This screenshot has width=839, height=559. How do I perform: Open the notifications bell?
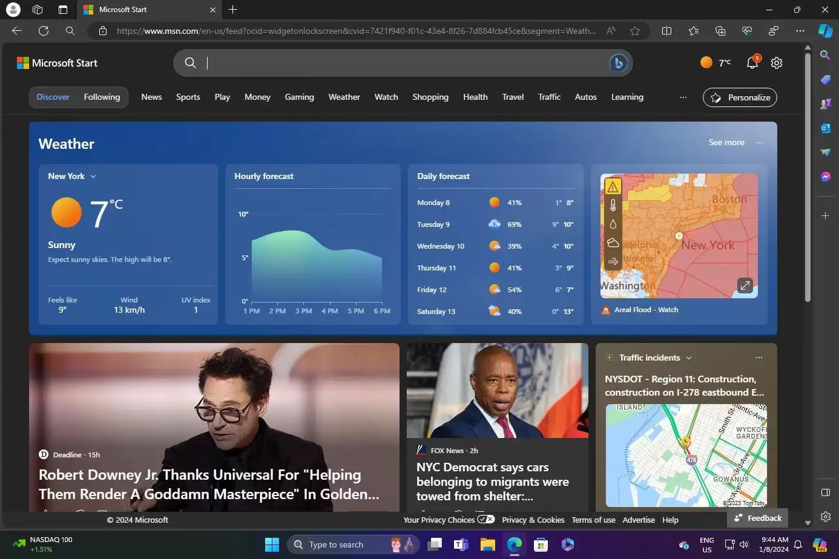pyautogui.click(x=752, y=62)
